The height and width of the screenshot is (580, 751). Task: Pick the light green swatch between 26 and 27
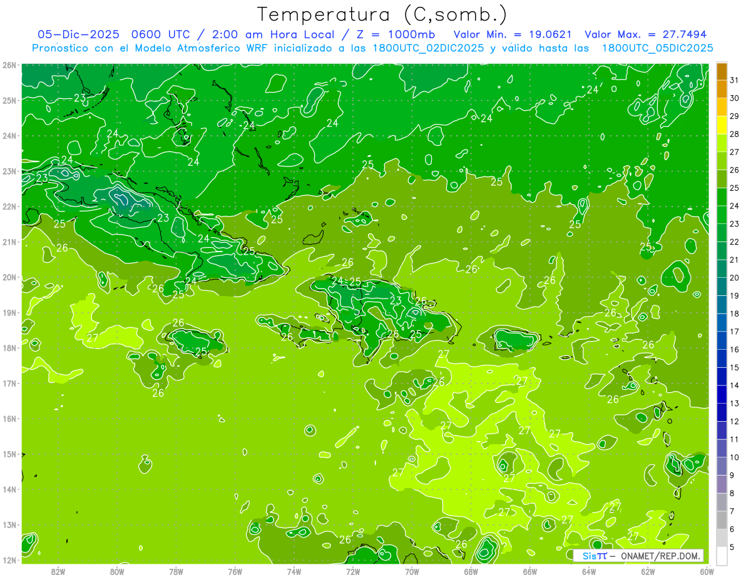(x=722, y=161)
